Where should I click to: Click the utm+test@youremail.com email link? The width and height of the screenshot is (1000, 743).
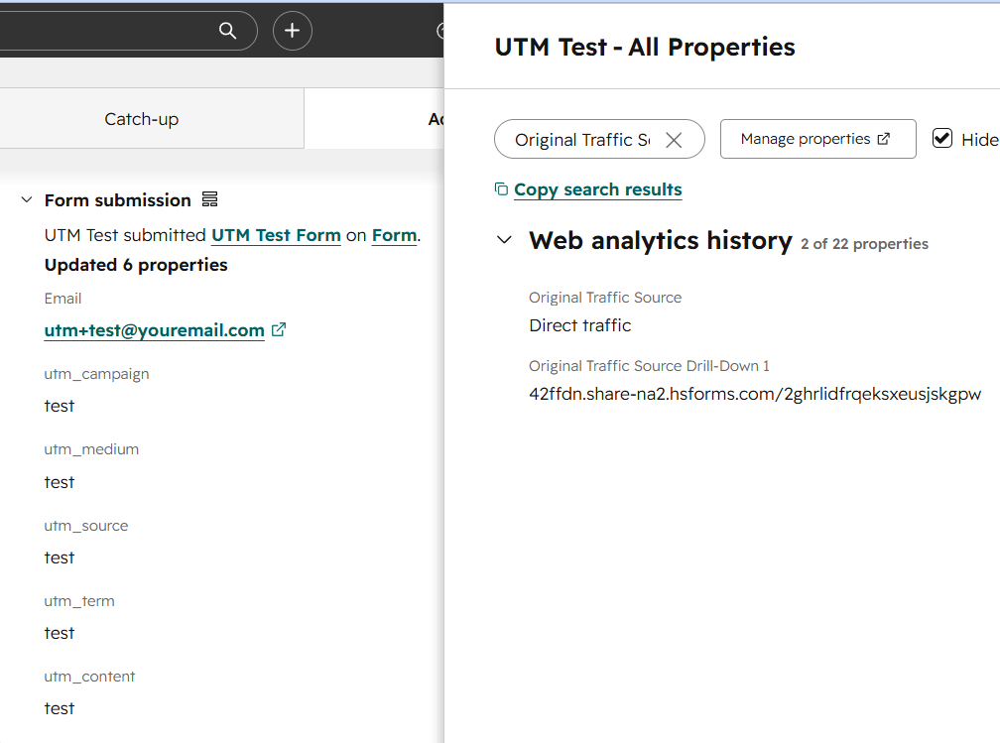pyautogui.click(x=155, y=329)
